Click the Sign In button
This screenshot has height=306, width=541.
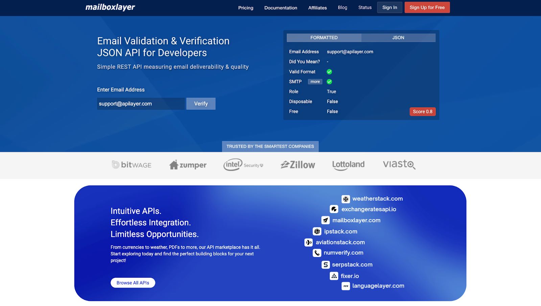(390, 7)
